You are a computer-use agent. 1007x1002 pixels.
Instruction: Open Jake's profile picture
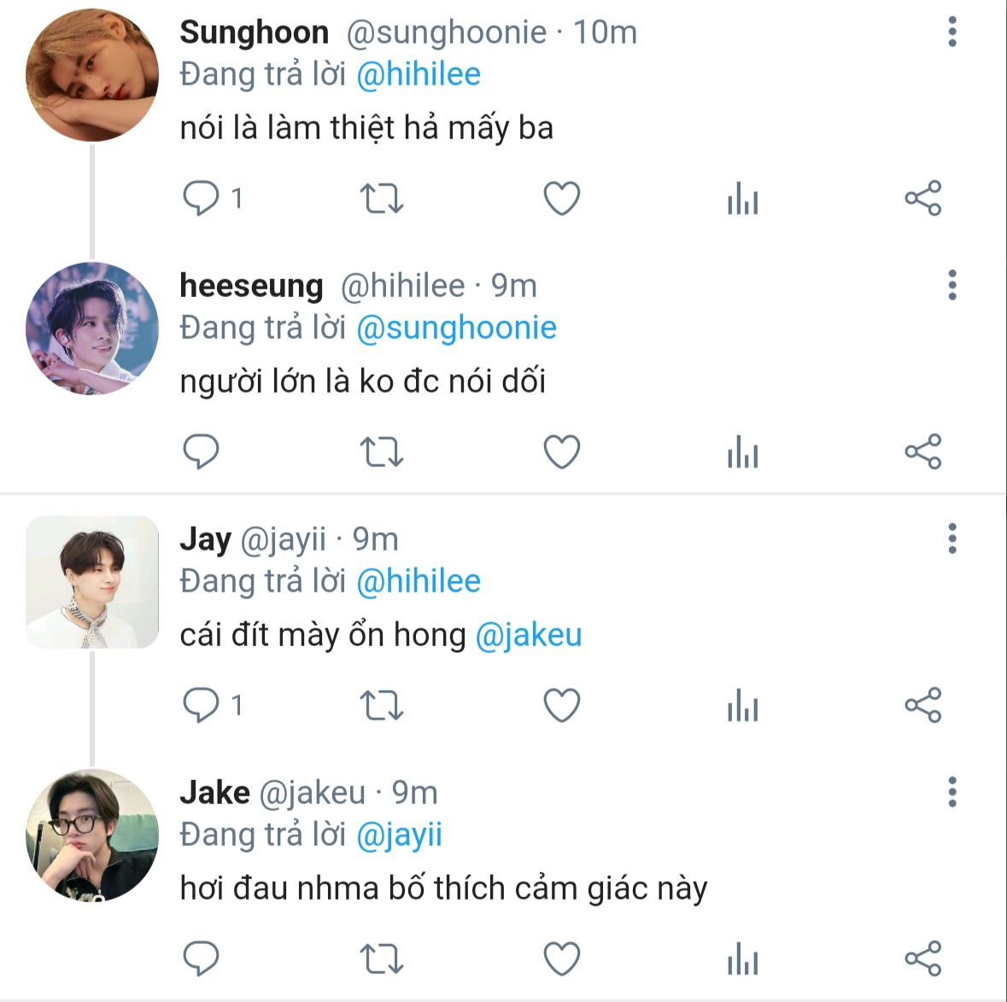pos(92,836)
